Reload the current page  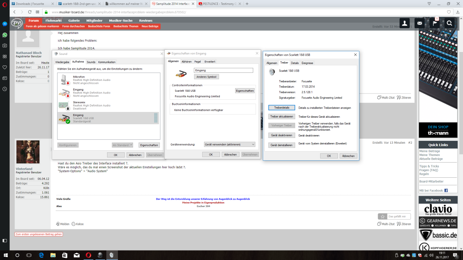click(x=30, y=12)
